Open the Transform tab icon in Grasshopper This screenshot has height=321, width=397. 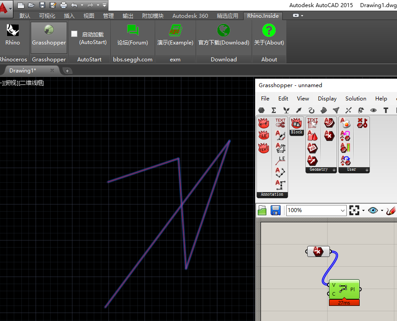point(361,110)
